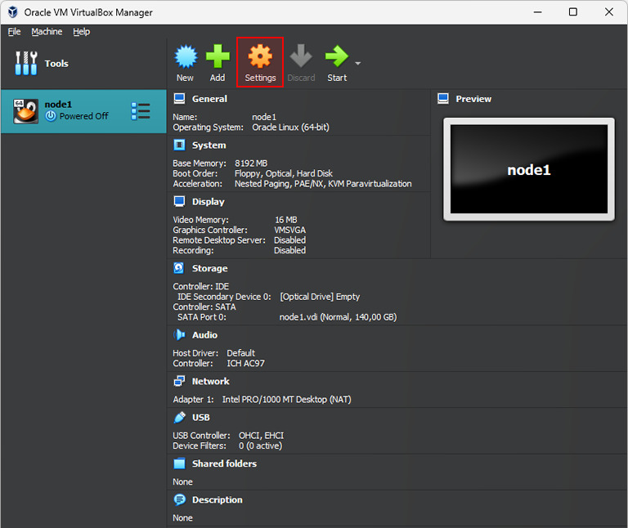Image resolution: width=628 pixels, height=528 pixels.
Task: Open the File menu
Action: [14, 32]
